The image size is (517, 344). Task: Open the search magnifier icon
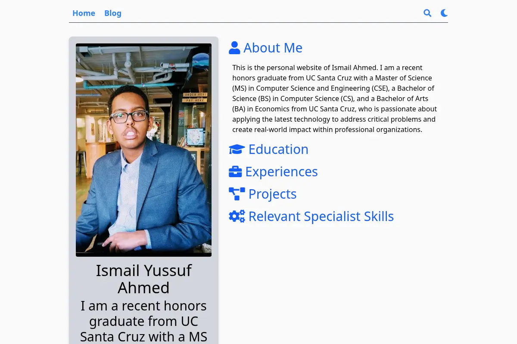pos(427,13)
